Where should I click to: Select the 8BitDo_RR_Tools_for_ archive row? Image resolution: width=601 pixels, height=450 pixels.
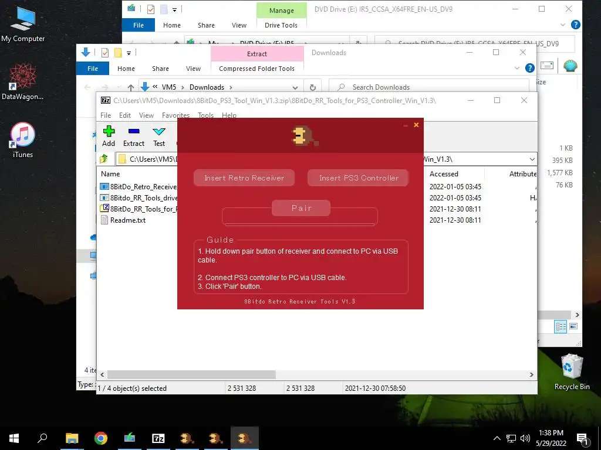(x=139, y=209)
